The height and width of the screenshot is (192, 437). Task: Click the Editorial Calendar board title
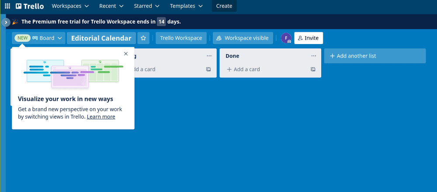[101, 38]
